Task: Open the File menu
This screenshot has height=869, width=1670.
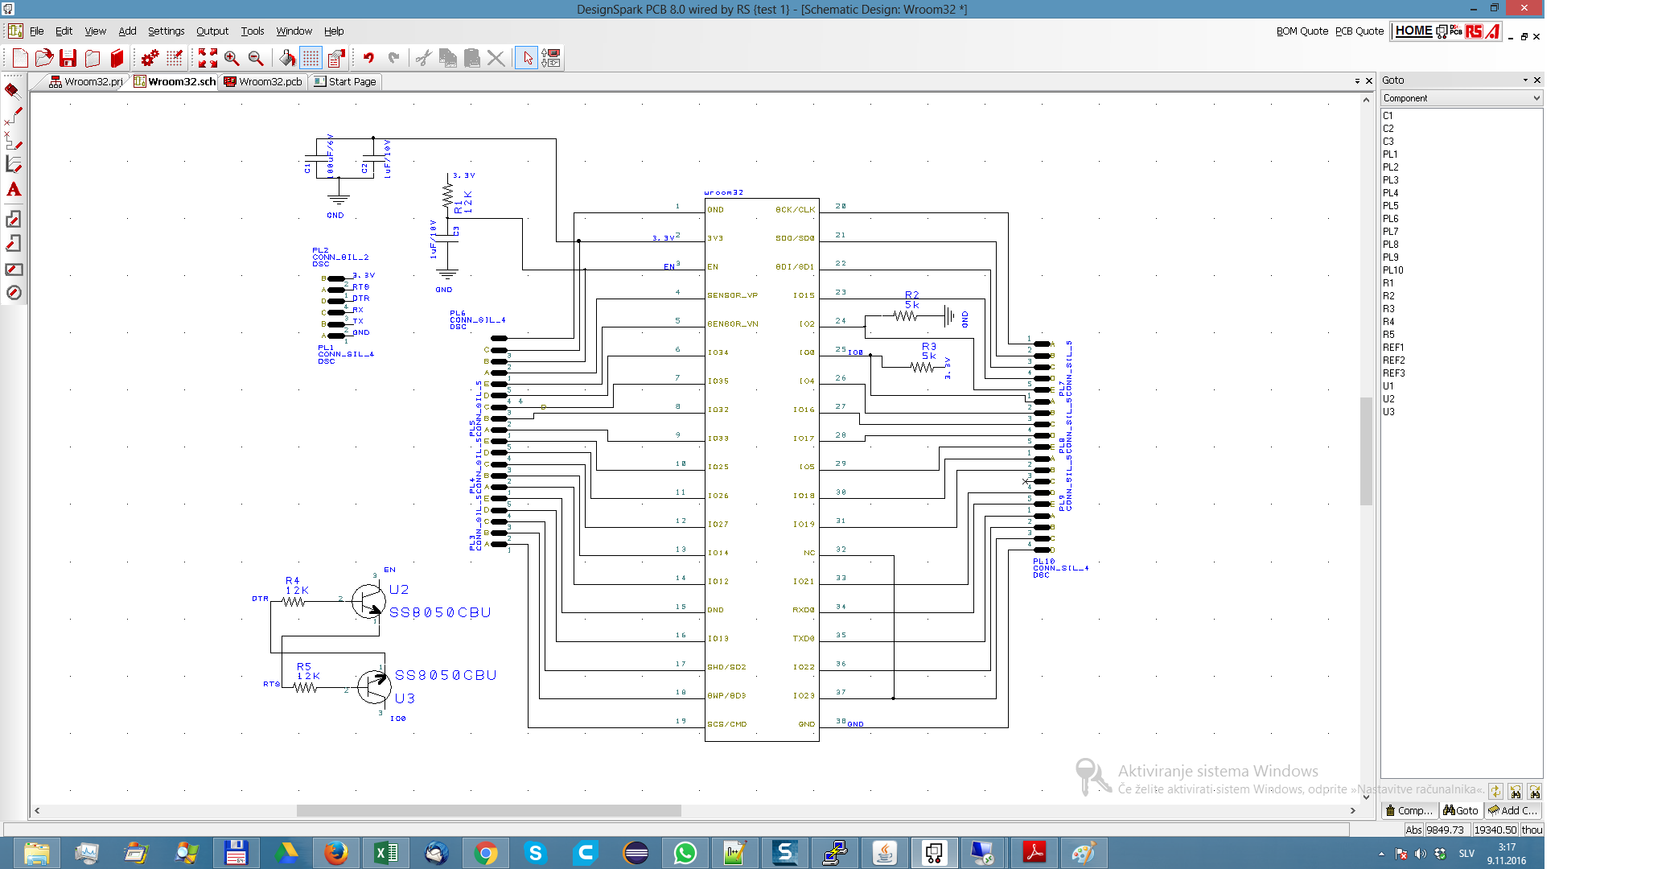Action: (x=37, y=31)
